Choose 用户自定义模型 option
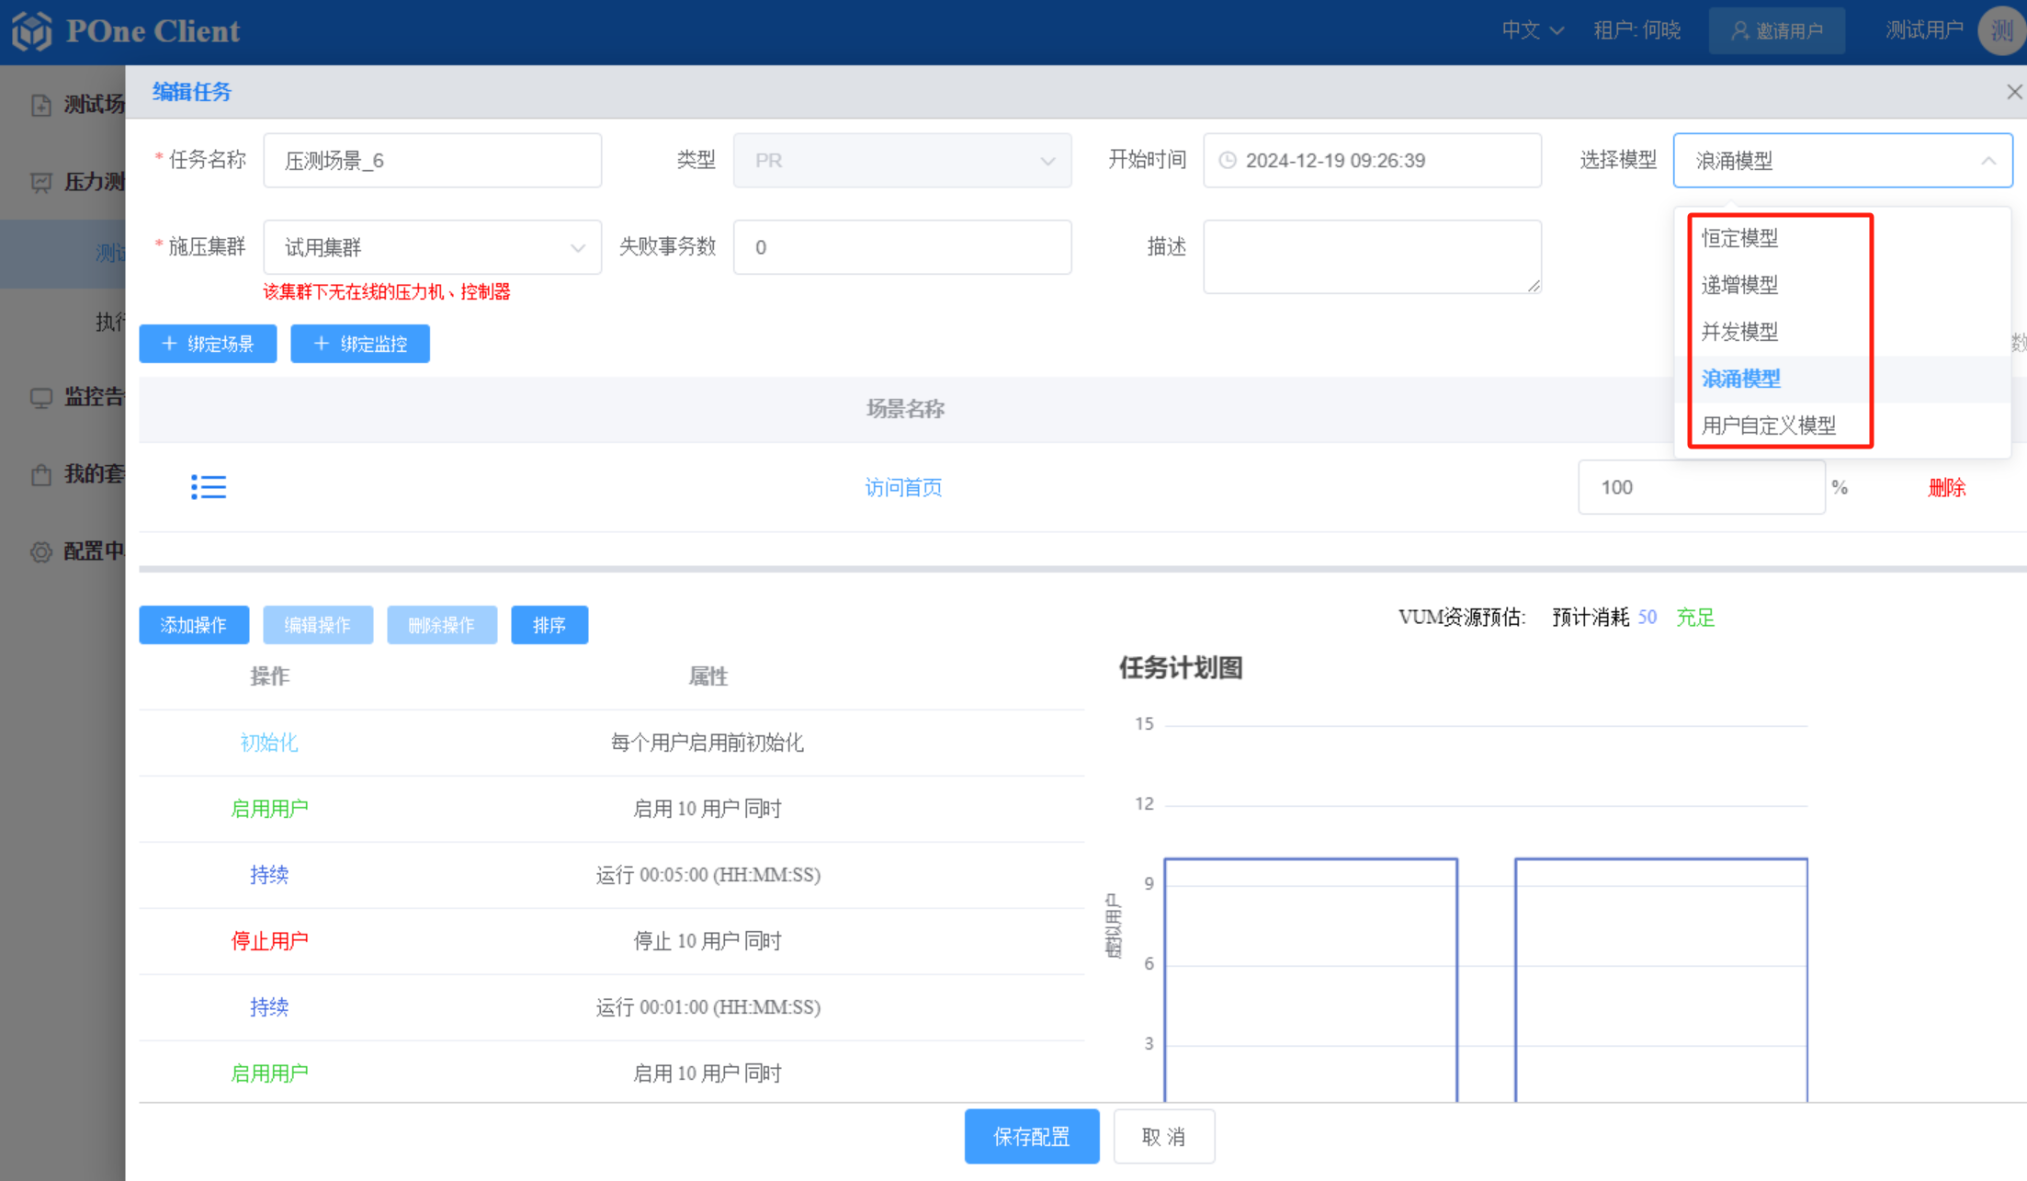This screenshot has width=2027, height=1181. point(1768,426)
